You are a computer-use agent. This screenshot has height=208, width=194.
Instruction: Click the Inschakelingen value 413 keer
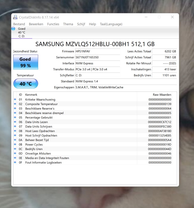coord(164,69)
